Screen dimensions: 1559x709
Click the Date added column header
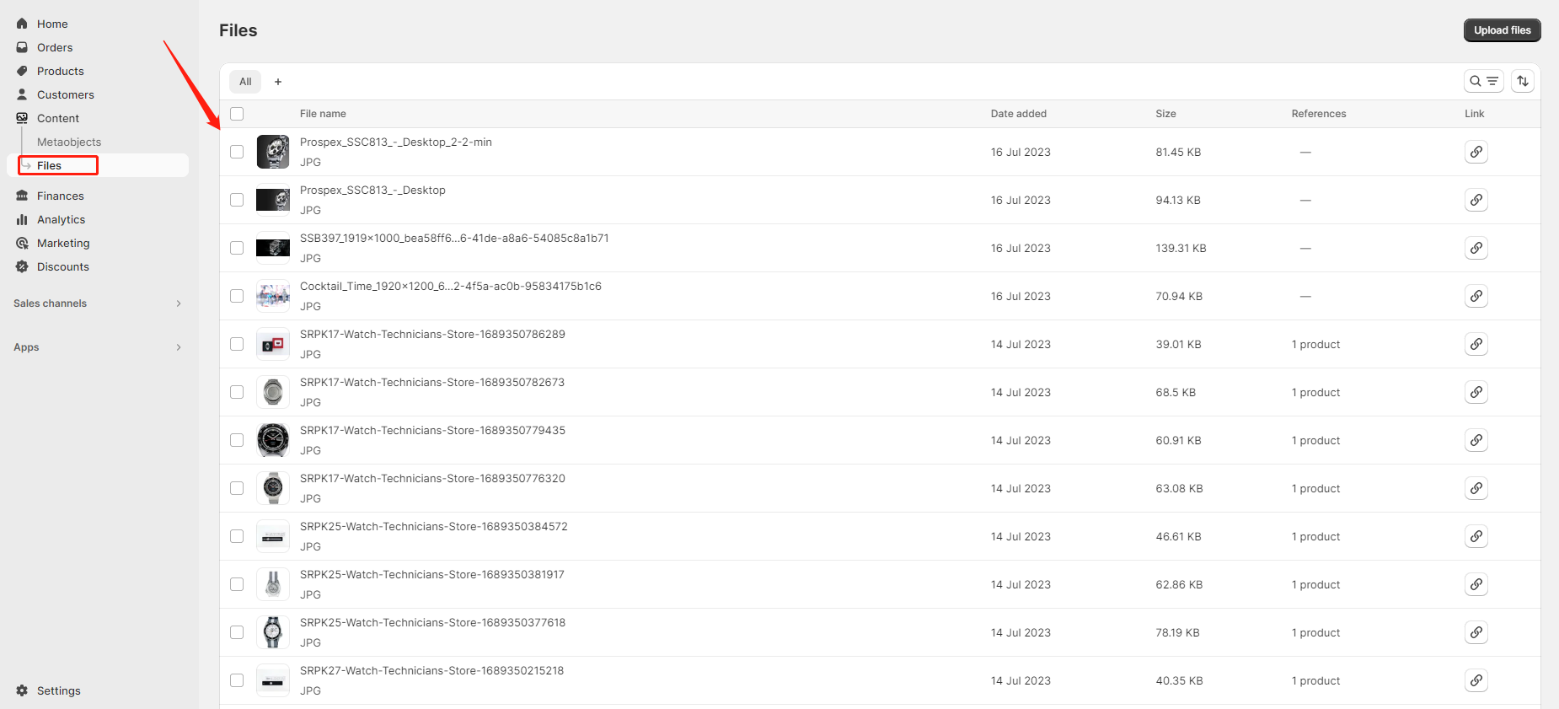(1018, 114)
